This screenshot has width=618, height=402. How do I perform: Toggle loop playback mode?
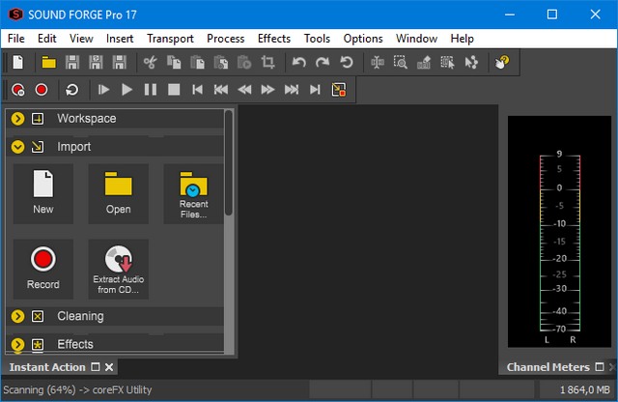72,90
